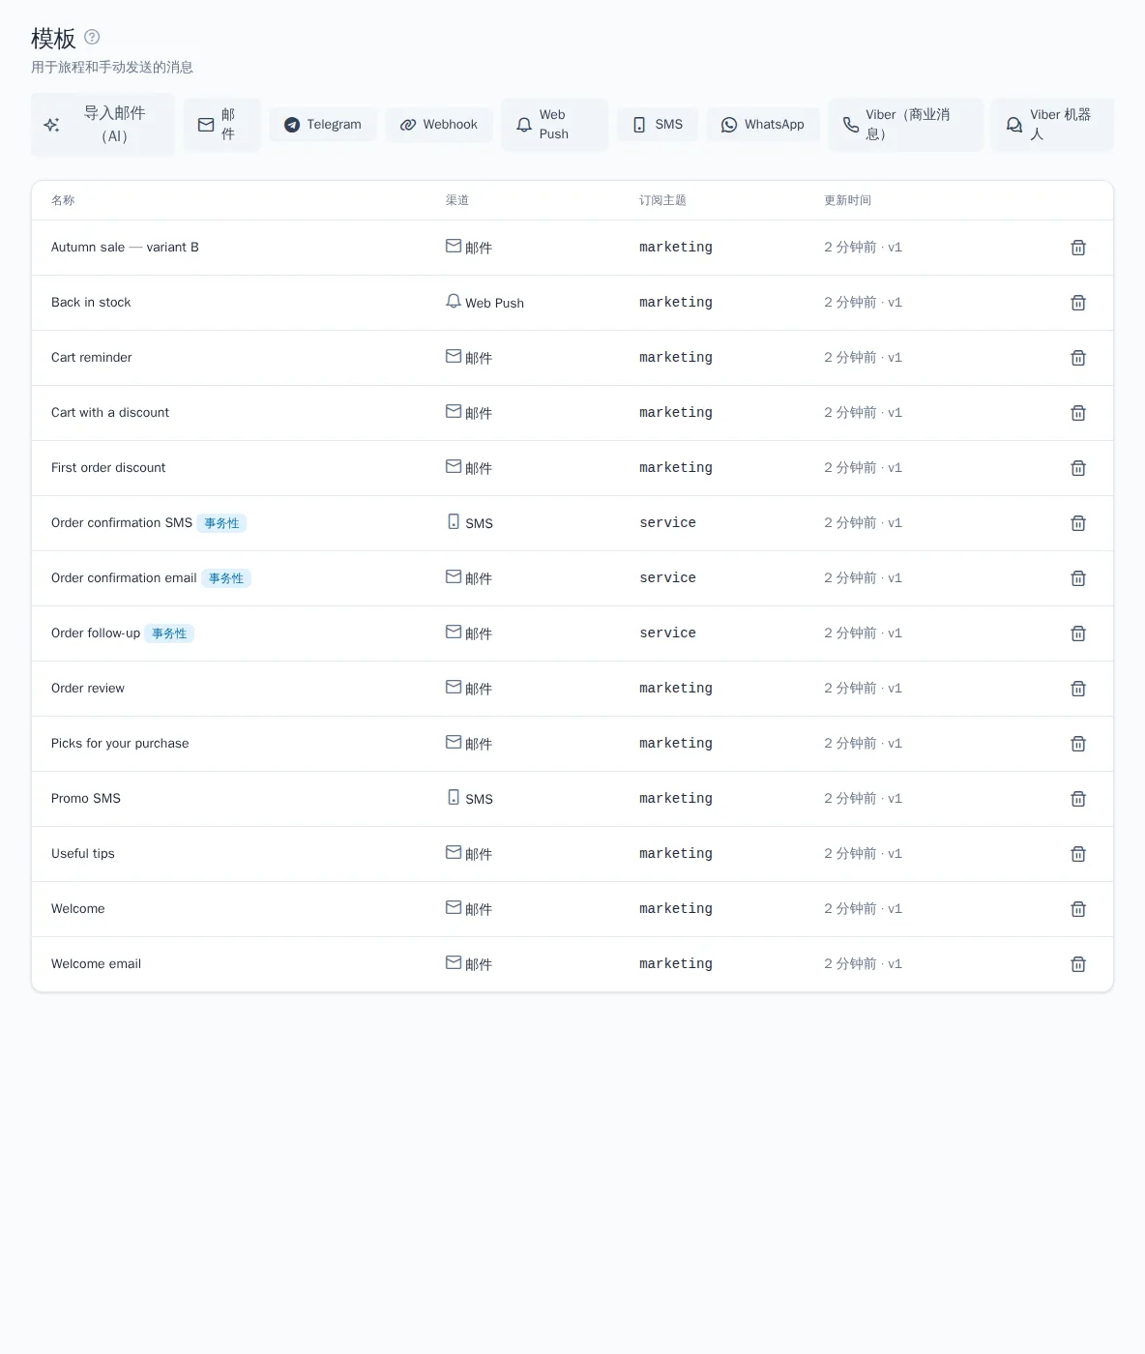This screenshot has width=1145, height=1354.
Task: Open the Order confirmation SMS template
Action: (122, 523)
